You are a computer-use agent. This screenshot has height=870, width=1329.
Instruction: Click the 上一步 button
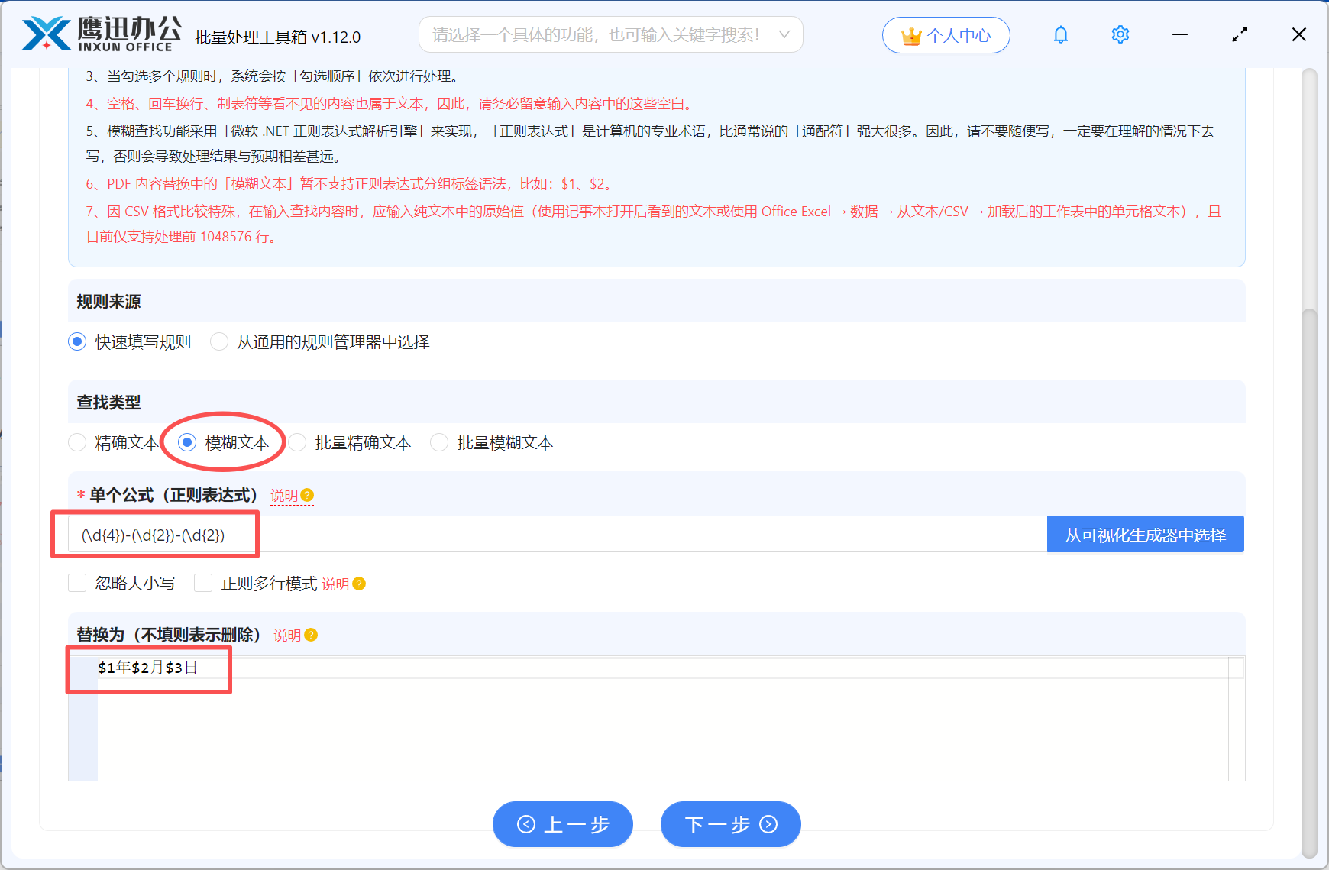[563, 824]
